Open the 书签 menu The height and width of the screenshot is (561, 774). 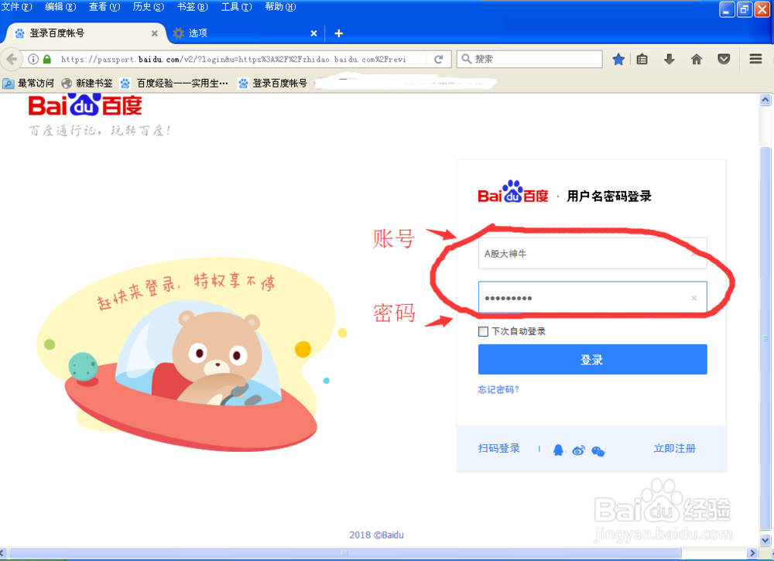pyautogui.click(x=192, y=6)
